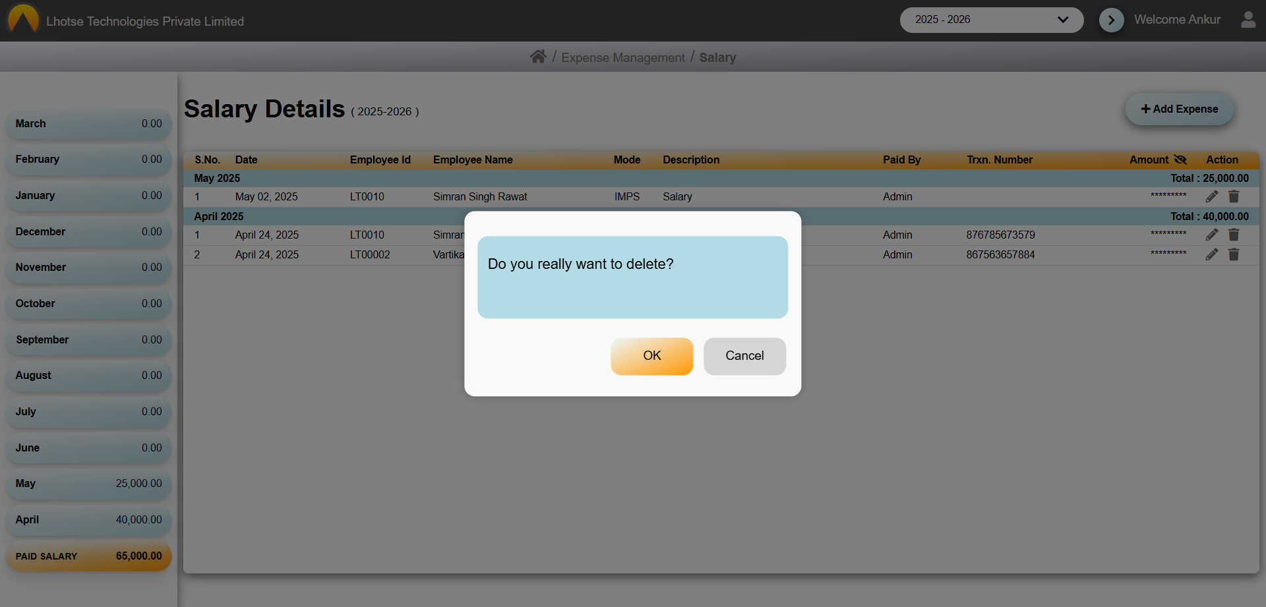This screenshot has width=1266, height=607.
Task: Click employee name Simran Singh Rawat
Action: point(480,196)
